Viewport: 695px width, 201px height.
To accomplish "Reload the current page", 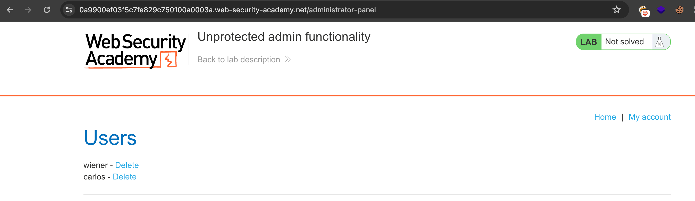I will 47,10.
